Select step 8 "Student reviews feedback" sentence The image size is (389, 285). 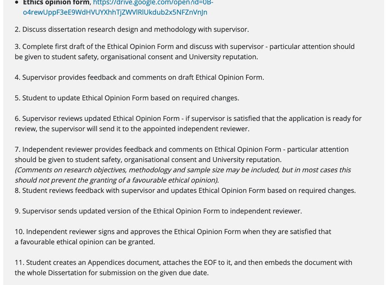pos(185,190)
